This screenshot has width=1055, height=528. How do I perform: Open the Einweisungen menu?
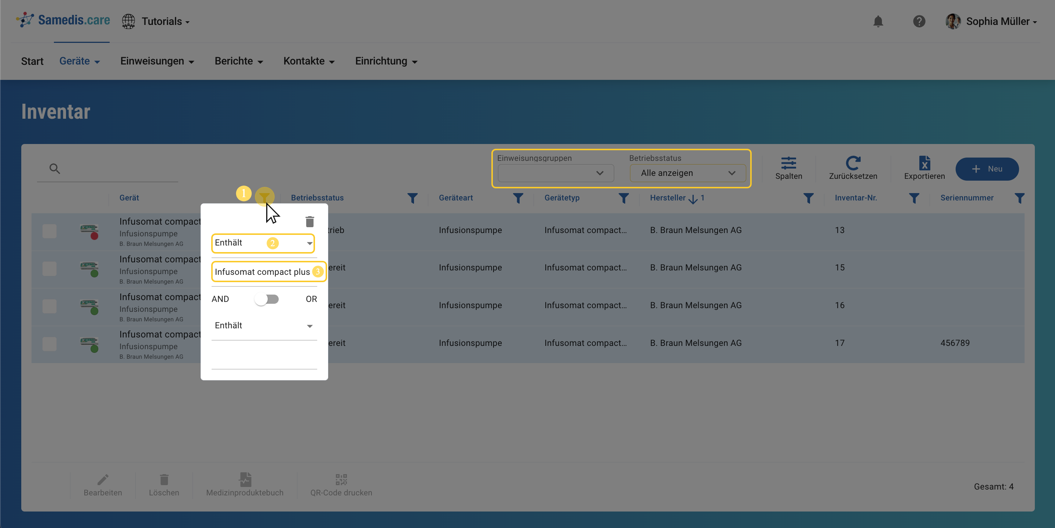(157, 61)
